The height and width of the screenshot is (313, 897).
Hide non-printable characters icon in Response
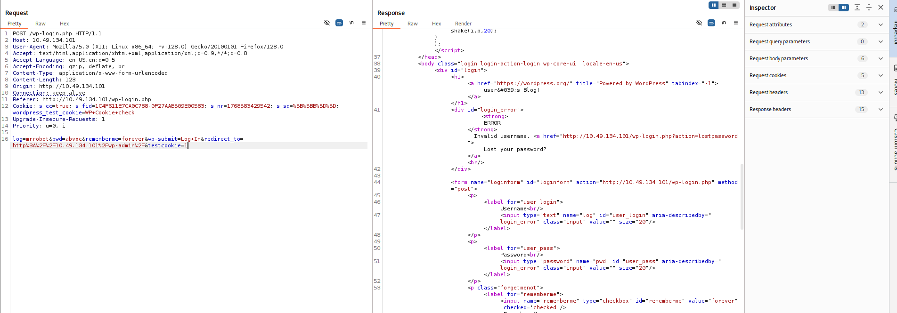click(x=699, y=23)
